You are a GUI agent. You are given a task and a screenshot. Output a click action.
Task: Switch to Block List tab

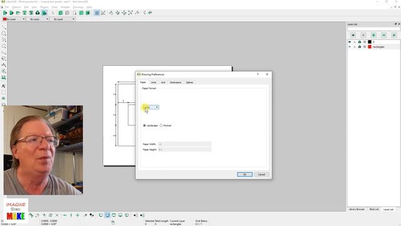(x=374, y=209)
